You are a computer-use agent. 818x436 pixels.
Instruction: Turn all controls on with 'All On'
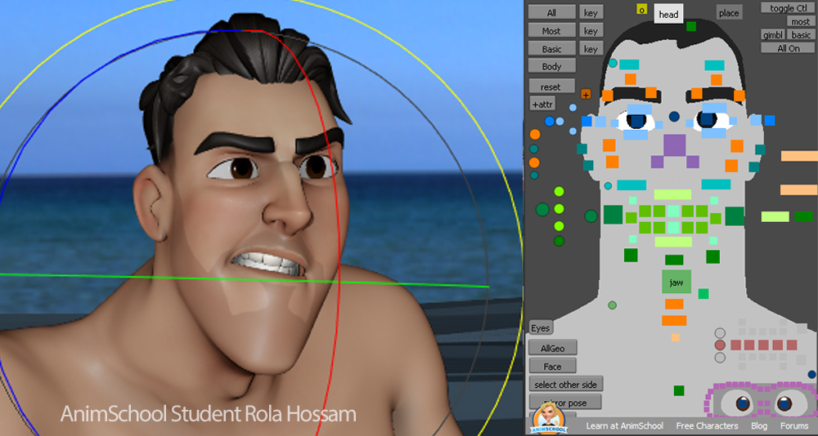(x=789, y=48)
